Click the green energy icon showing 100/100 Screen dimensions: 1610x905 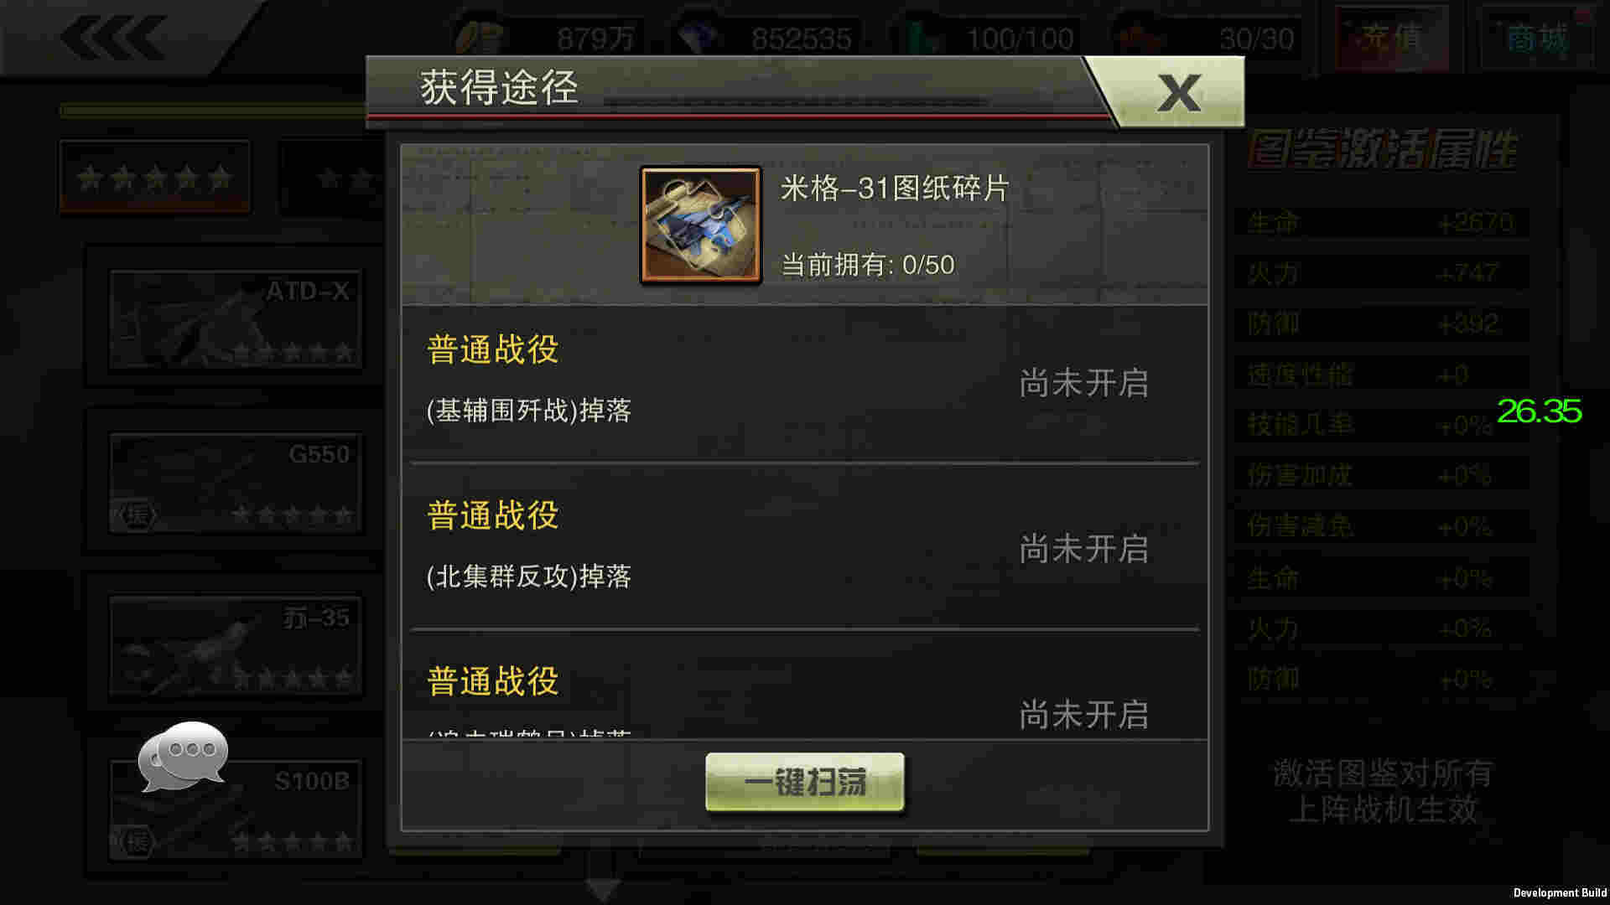coord(923,38)
